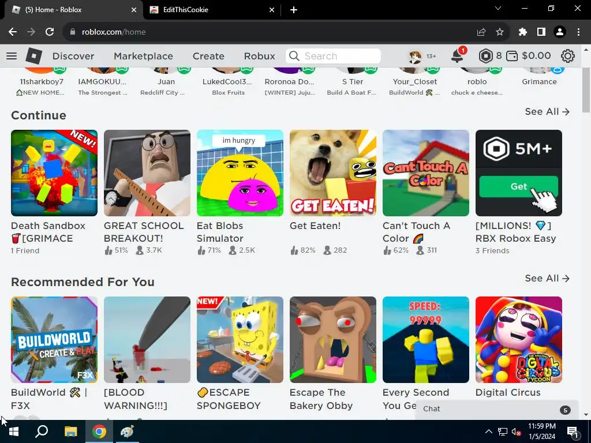Image resolution: width=591 pixels, height=443 pixels.
Task: Click the user avatar in navbar
Action: (x=415, y=56)
